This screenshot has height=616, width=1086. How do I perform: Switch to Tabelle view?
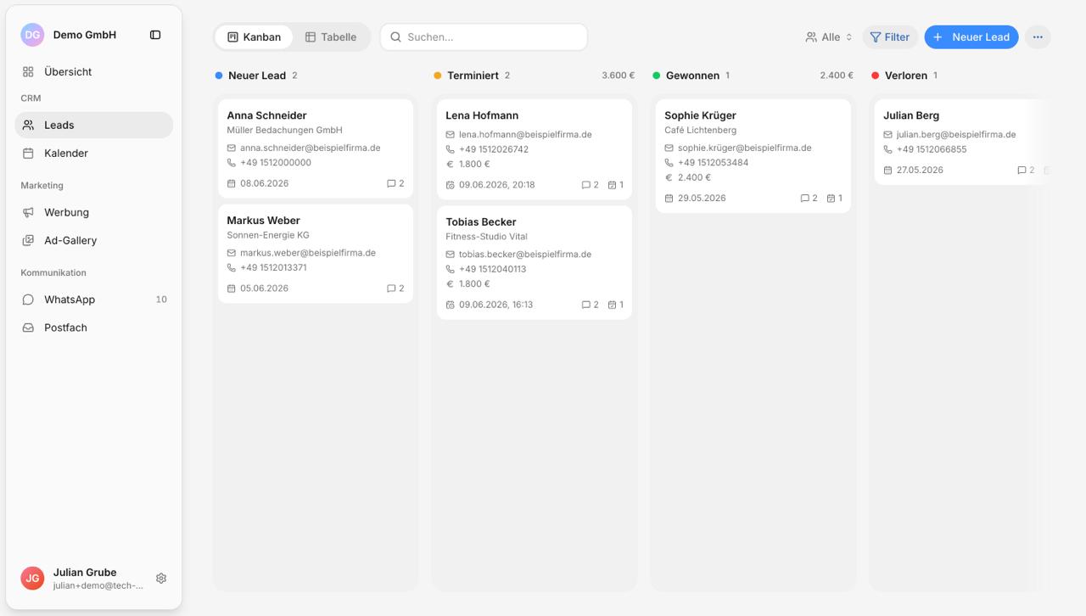[x=331, y=37]
